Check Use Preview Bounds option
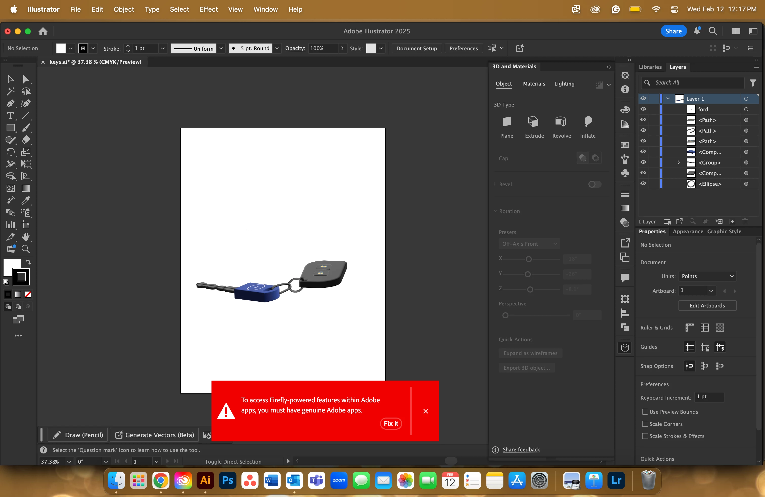This screenshot has height=497, width=765. tap(645, 412)
